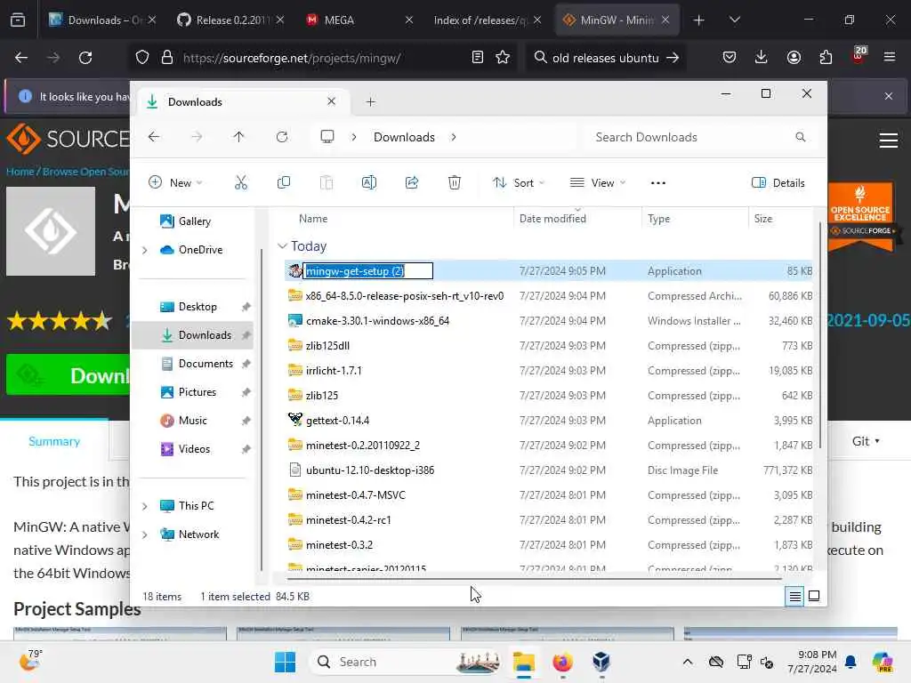Switch to details list view icon

(794, 596)
